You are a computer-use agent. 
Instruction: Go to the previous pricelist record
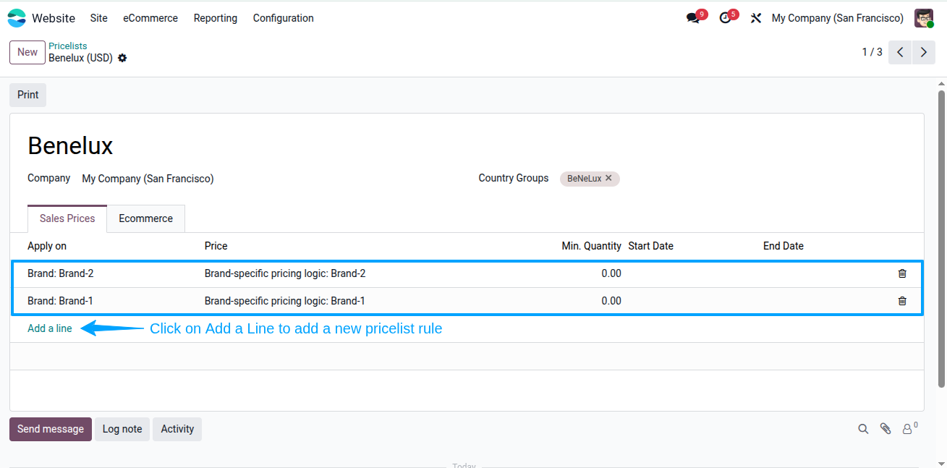[900, 52]
